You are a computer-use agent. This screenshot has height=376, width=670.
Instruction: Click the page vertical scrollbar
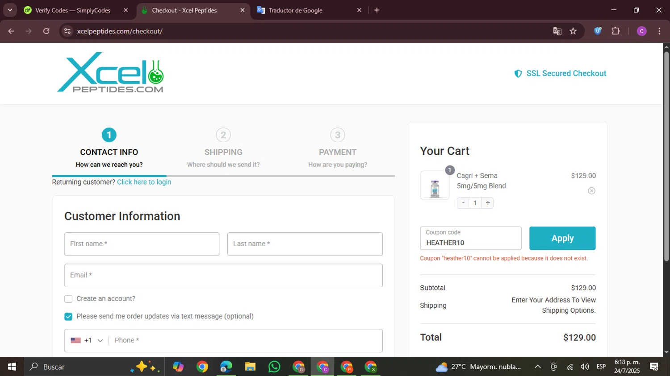click(x=666, y=156)
